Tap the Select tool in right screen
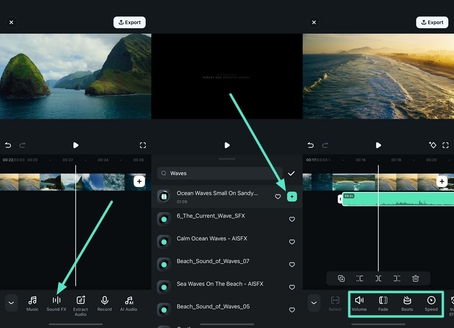454x328 pixels. click(x=335, y=304)
